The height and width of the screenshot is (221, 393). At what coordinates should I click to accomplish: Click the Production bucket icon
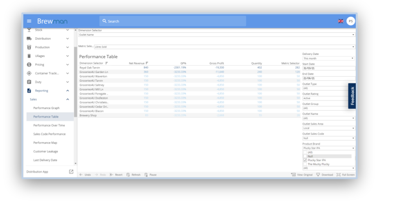[x=29, y=47]
